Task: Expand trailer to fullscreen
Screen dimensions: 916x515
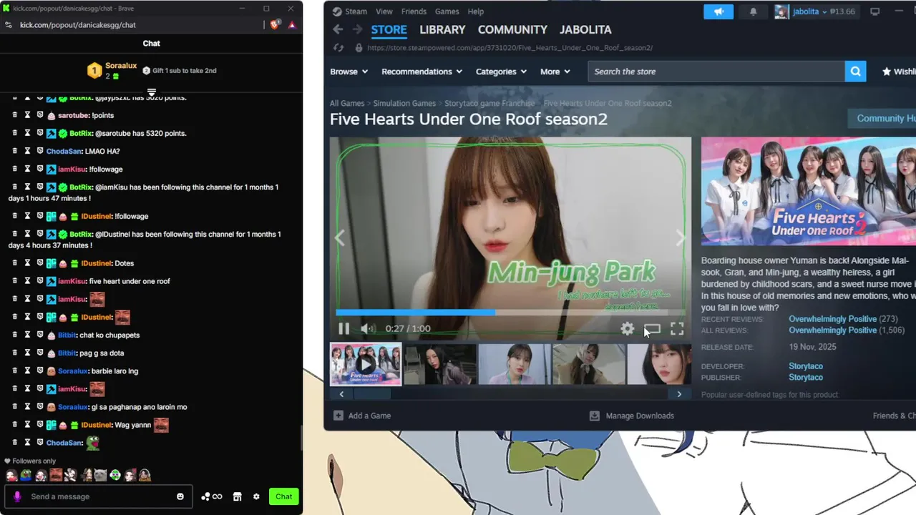Action: (x=677, y=328)
